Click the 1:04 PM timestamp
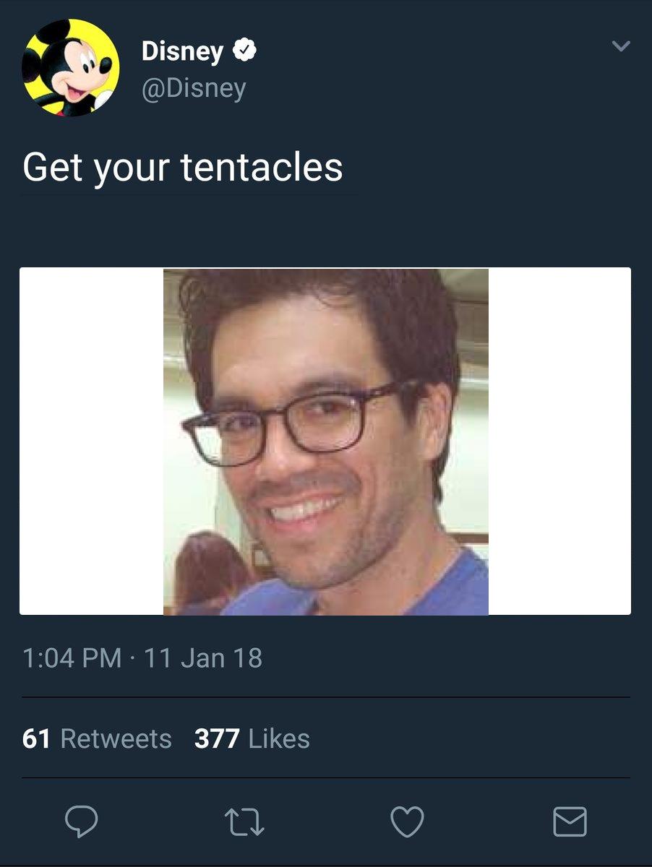The height and width of the screenshot is (867, 652). click(72, 658)
